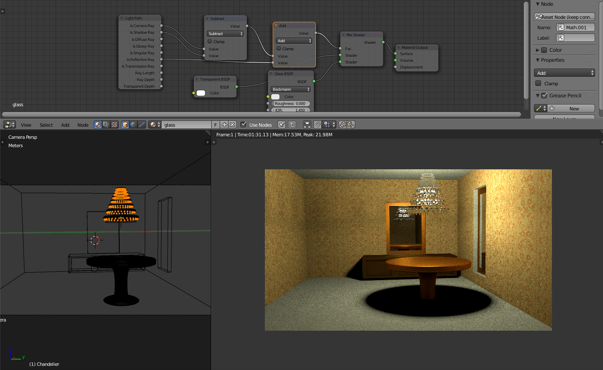603x370 pixels.
Task: Toggle custom Color checkbox in sidebar
Action: 544,50
